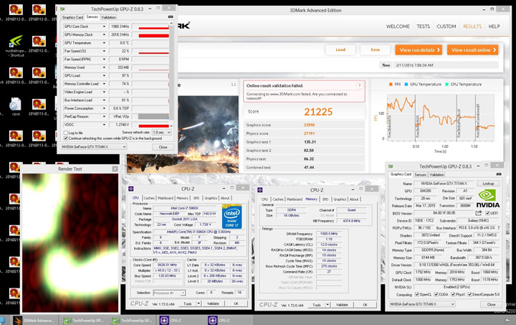Click the title bar icon of CPU-Z CPU window

(x=130, y=189)
